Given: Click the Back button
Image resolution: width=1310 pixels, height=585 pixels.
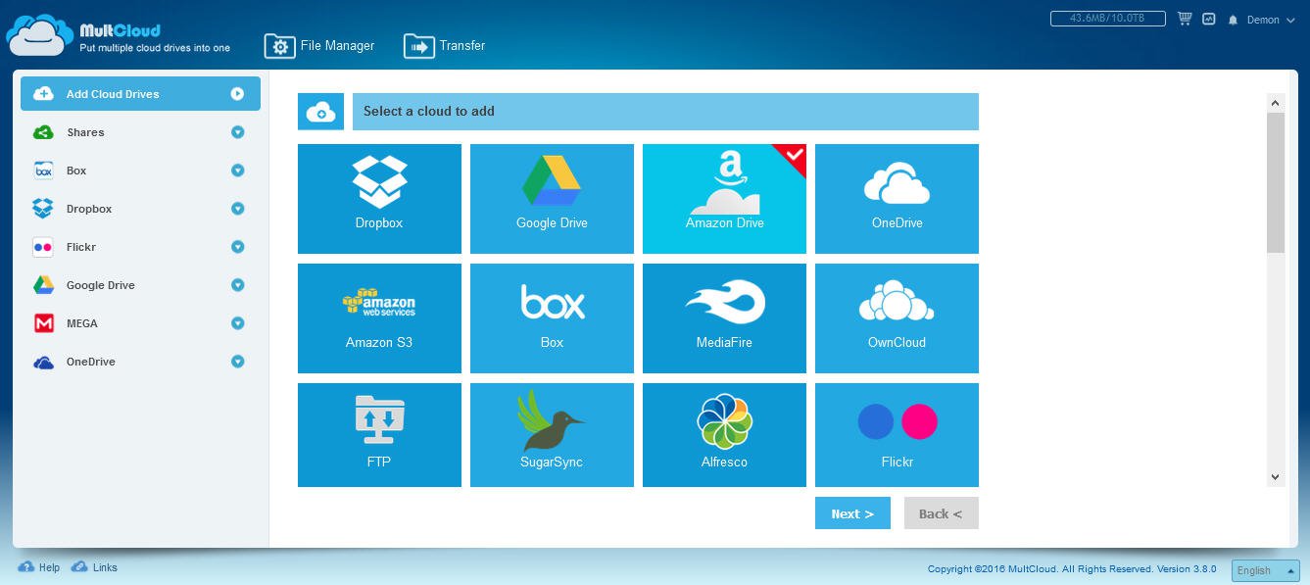Looking at the screenshot, I should [941, 513].
